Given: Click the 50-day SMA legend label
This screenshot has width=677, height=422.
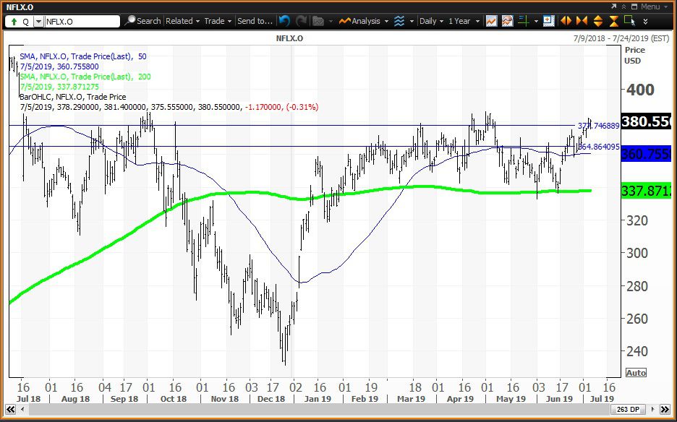Looking at the screenshot, I should pos(83,56).
